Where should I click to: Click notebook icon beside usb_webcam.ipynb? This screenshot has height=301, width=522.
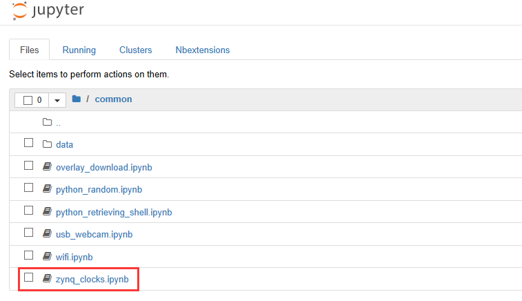click(x=47, y=233)
